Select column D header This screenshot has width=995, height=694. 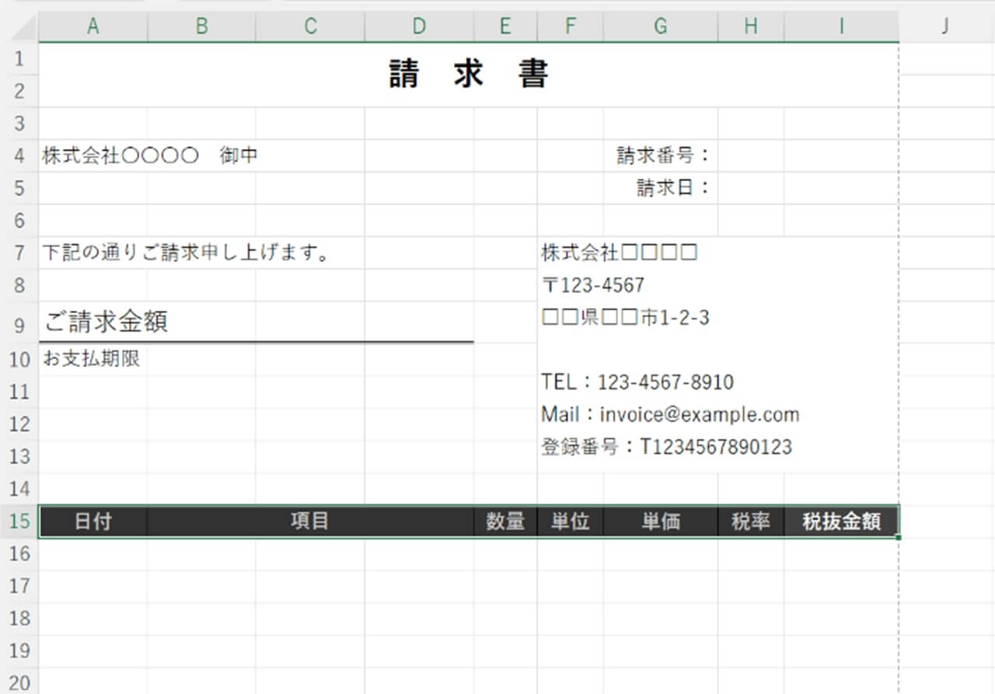click(x=419, y=26)
